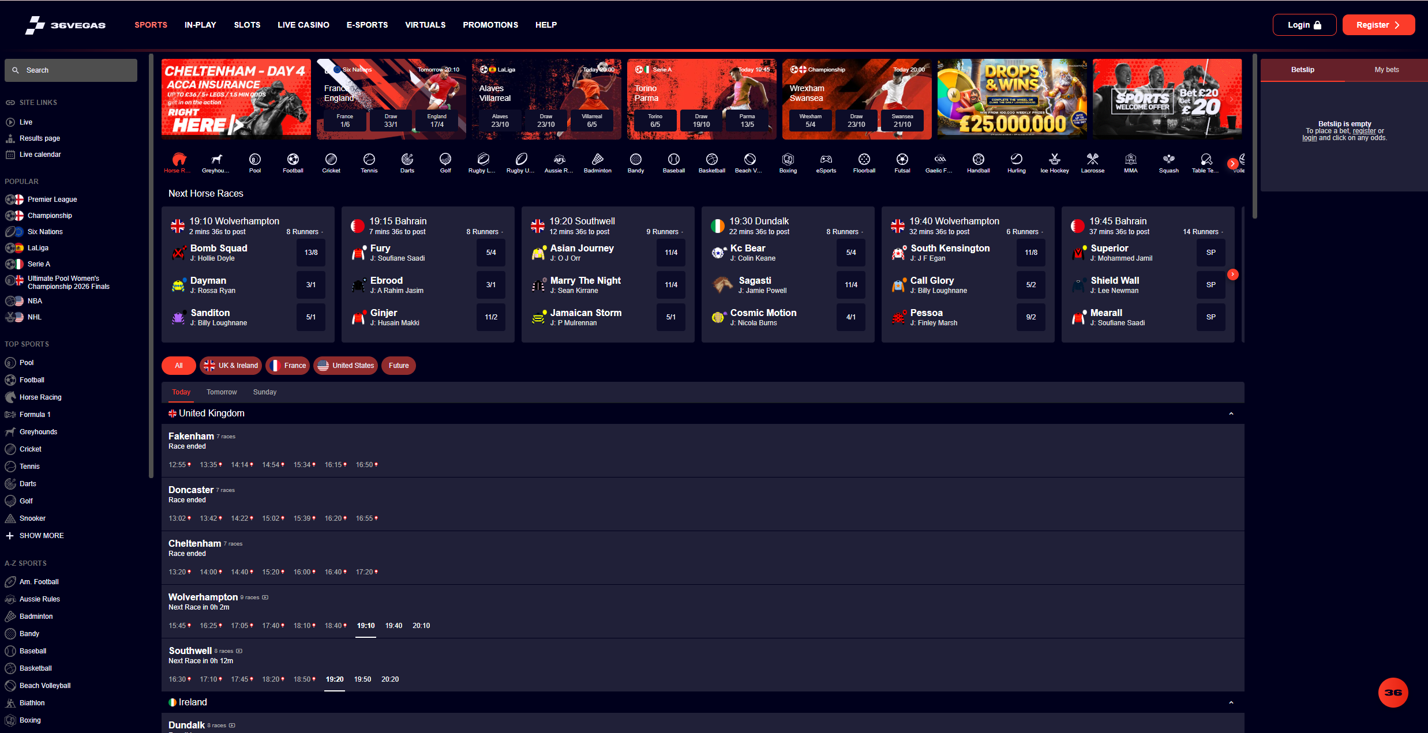Click the Login button
Image resolution: width=1428 pixels, height=733 pixels.
pyautogui.click(x=1305, y=25)
